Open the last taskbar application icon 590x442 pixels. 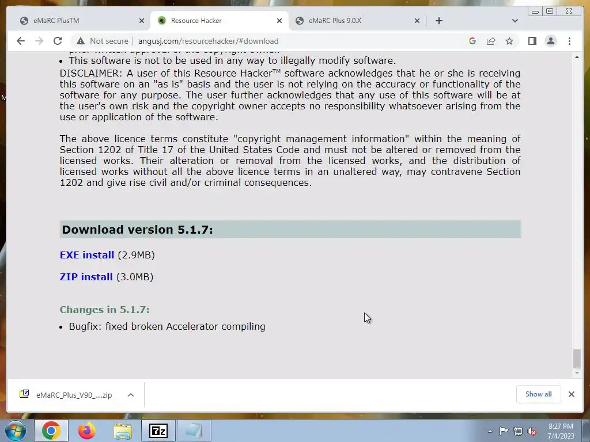194,430
